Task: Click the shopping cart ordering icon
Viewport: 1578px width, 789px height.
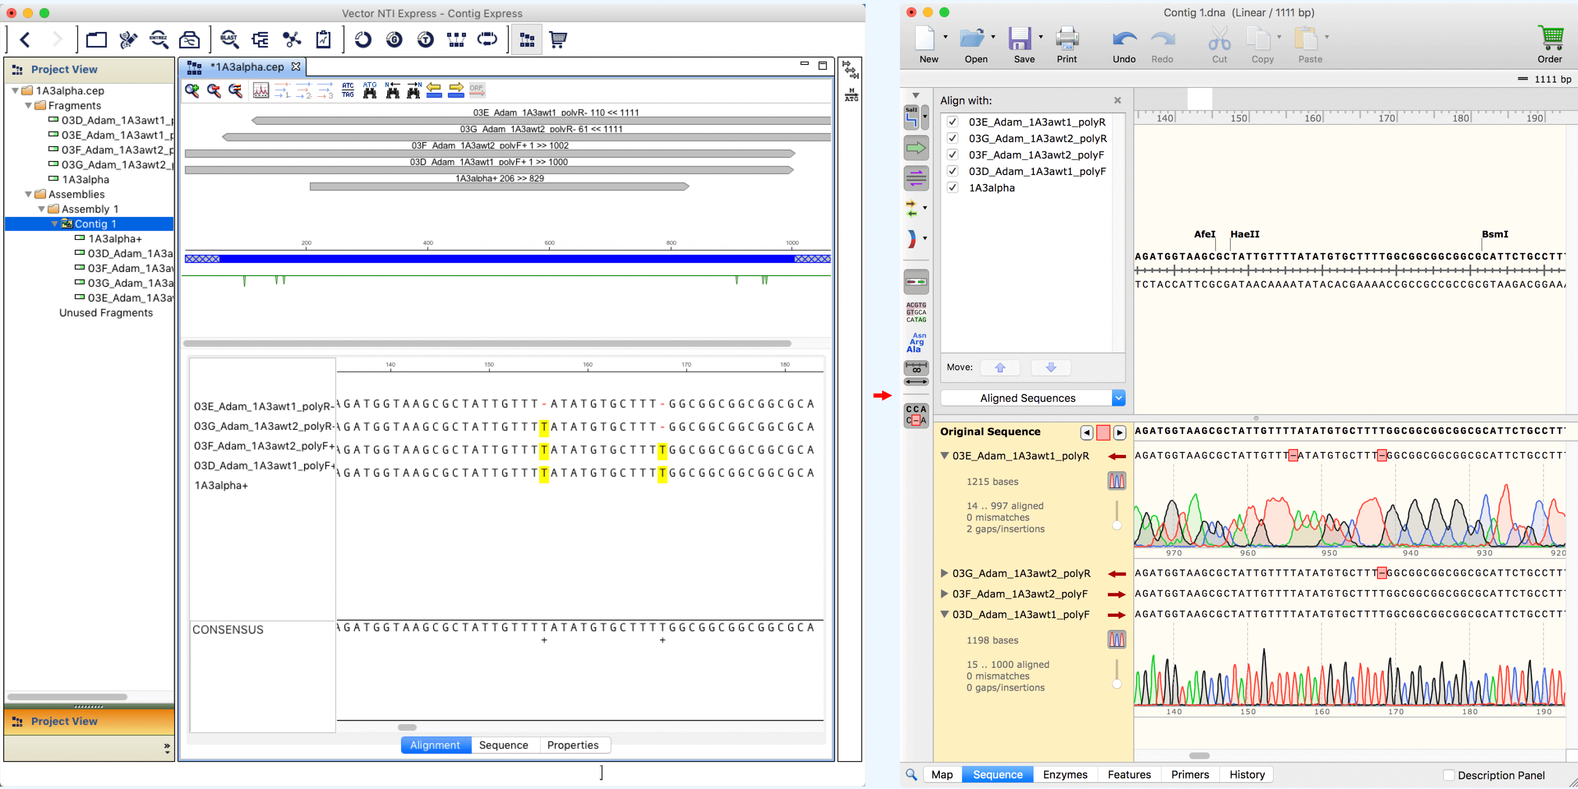Action: pyautogui.click(x=557, y=39)
